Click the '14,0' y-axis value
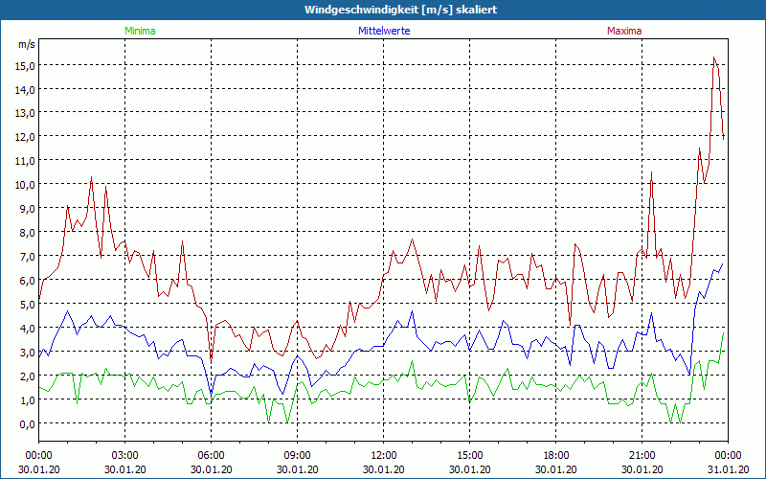Image resolution: width=766 pixels, height=479 pixels. click(x=25, y=90)
